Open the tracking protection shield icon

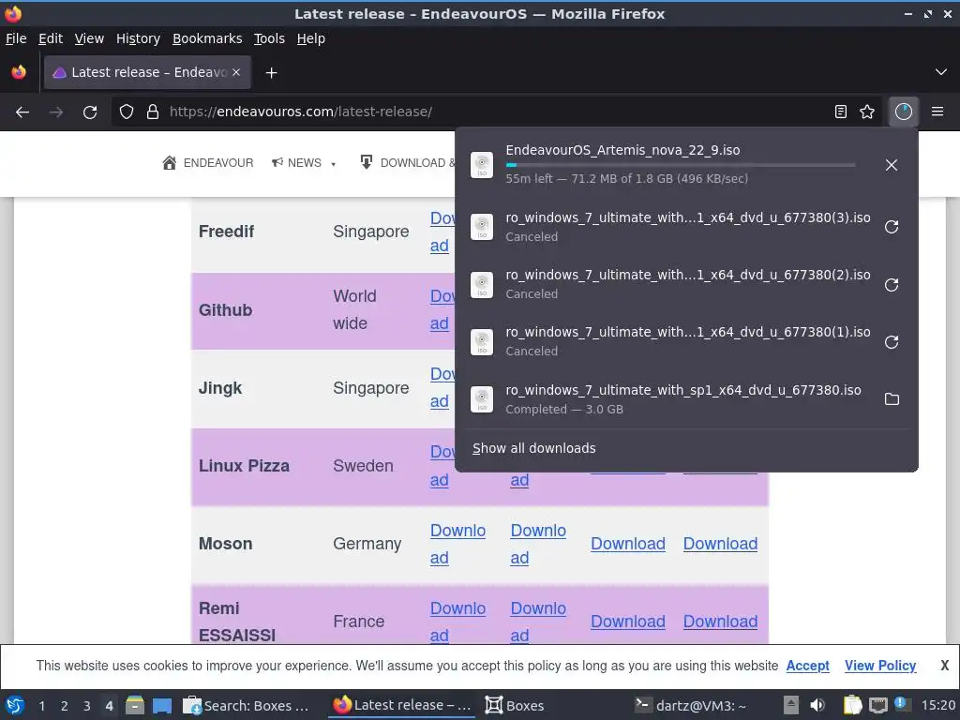[x=127, y=112]
